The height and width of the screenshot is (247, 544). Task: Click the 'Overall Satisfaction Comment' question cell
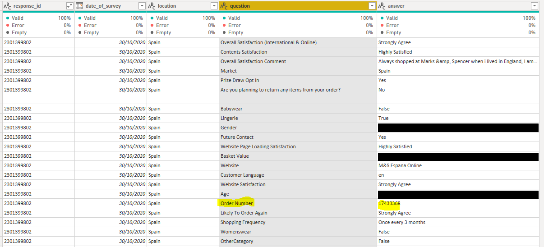[298, 61]
